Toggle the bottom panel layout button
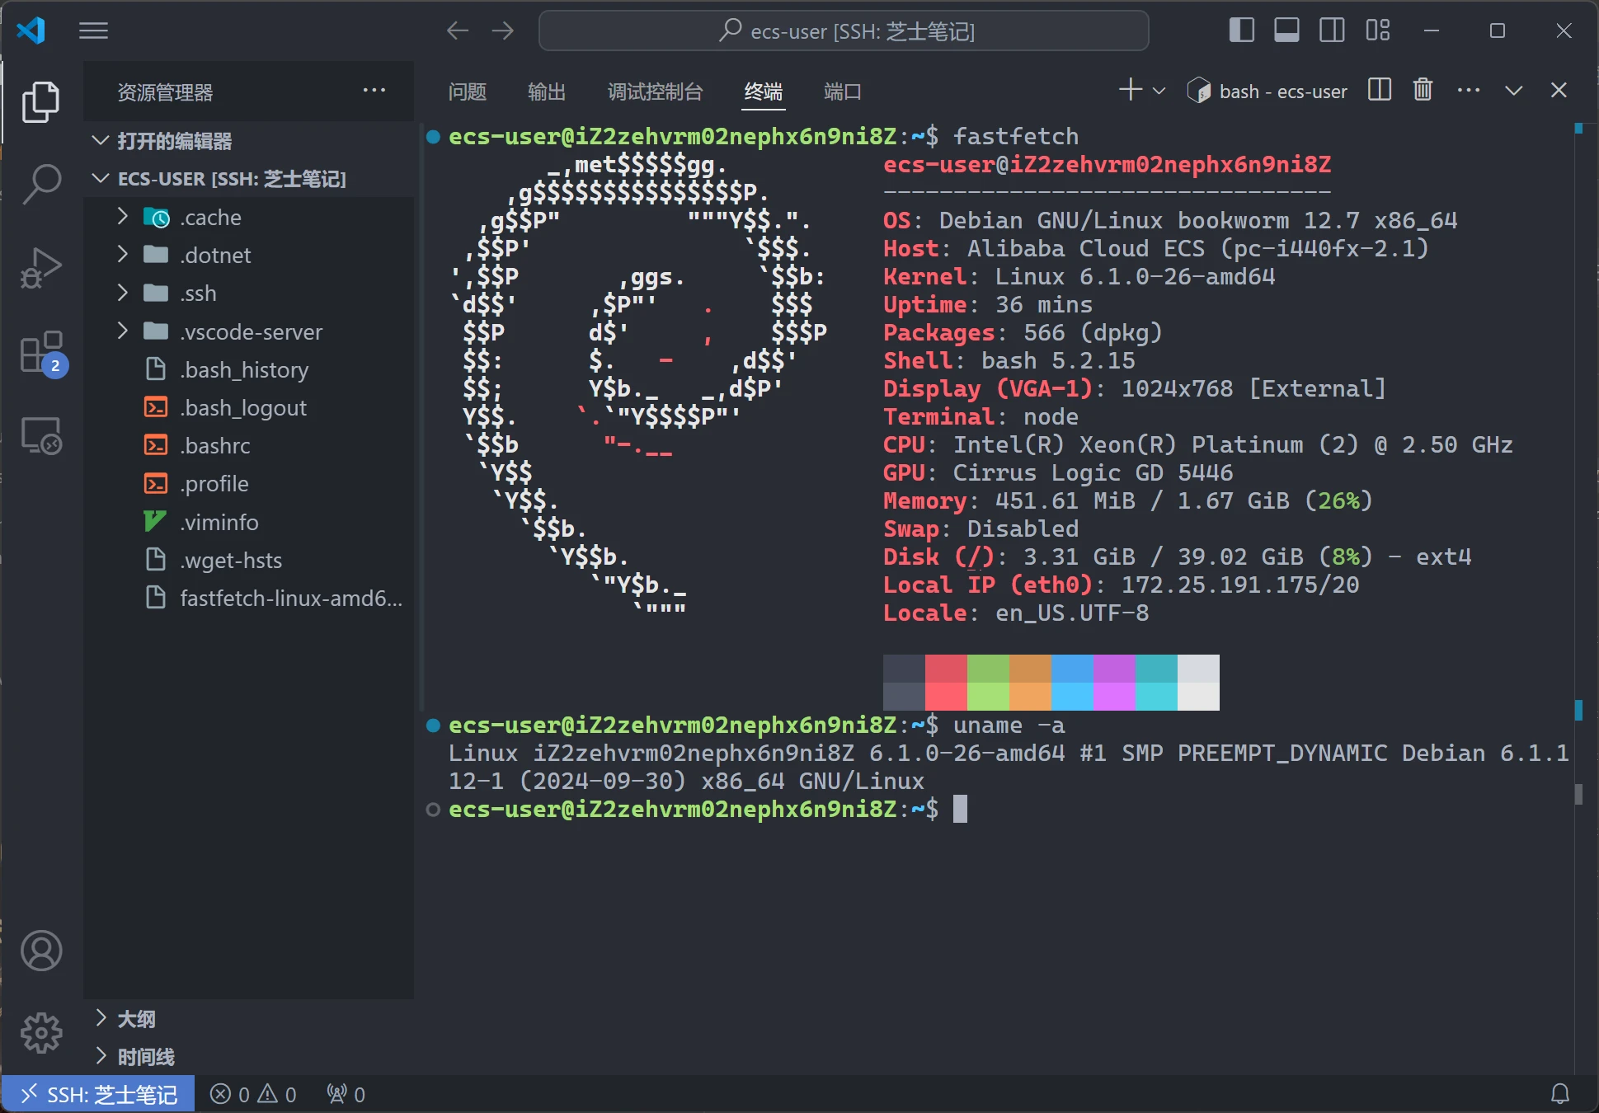Viewport: 1599px width, 1113px height. (x=1286, y=31)
